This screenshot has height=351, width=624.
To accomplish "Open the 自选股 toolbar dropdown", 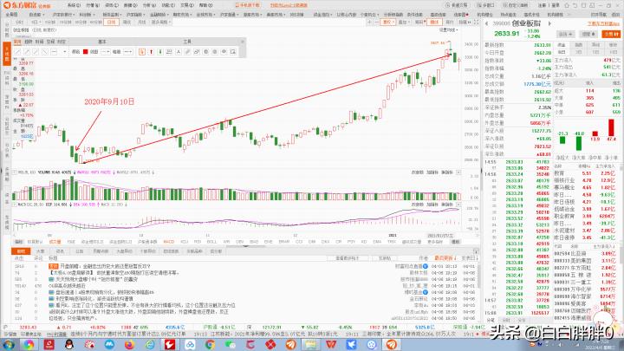I will (x=36, y=15).
